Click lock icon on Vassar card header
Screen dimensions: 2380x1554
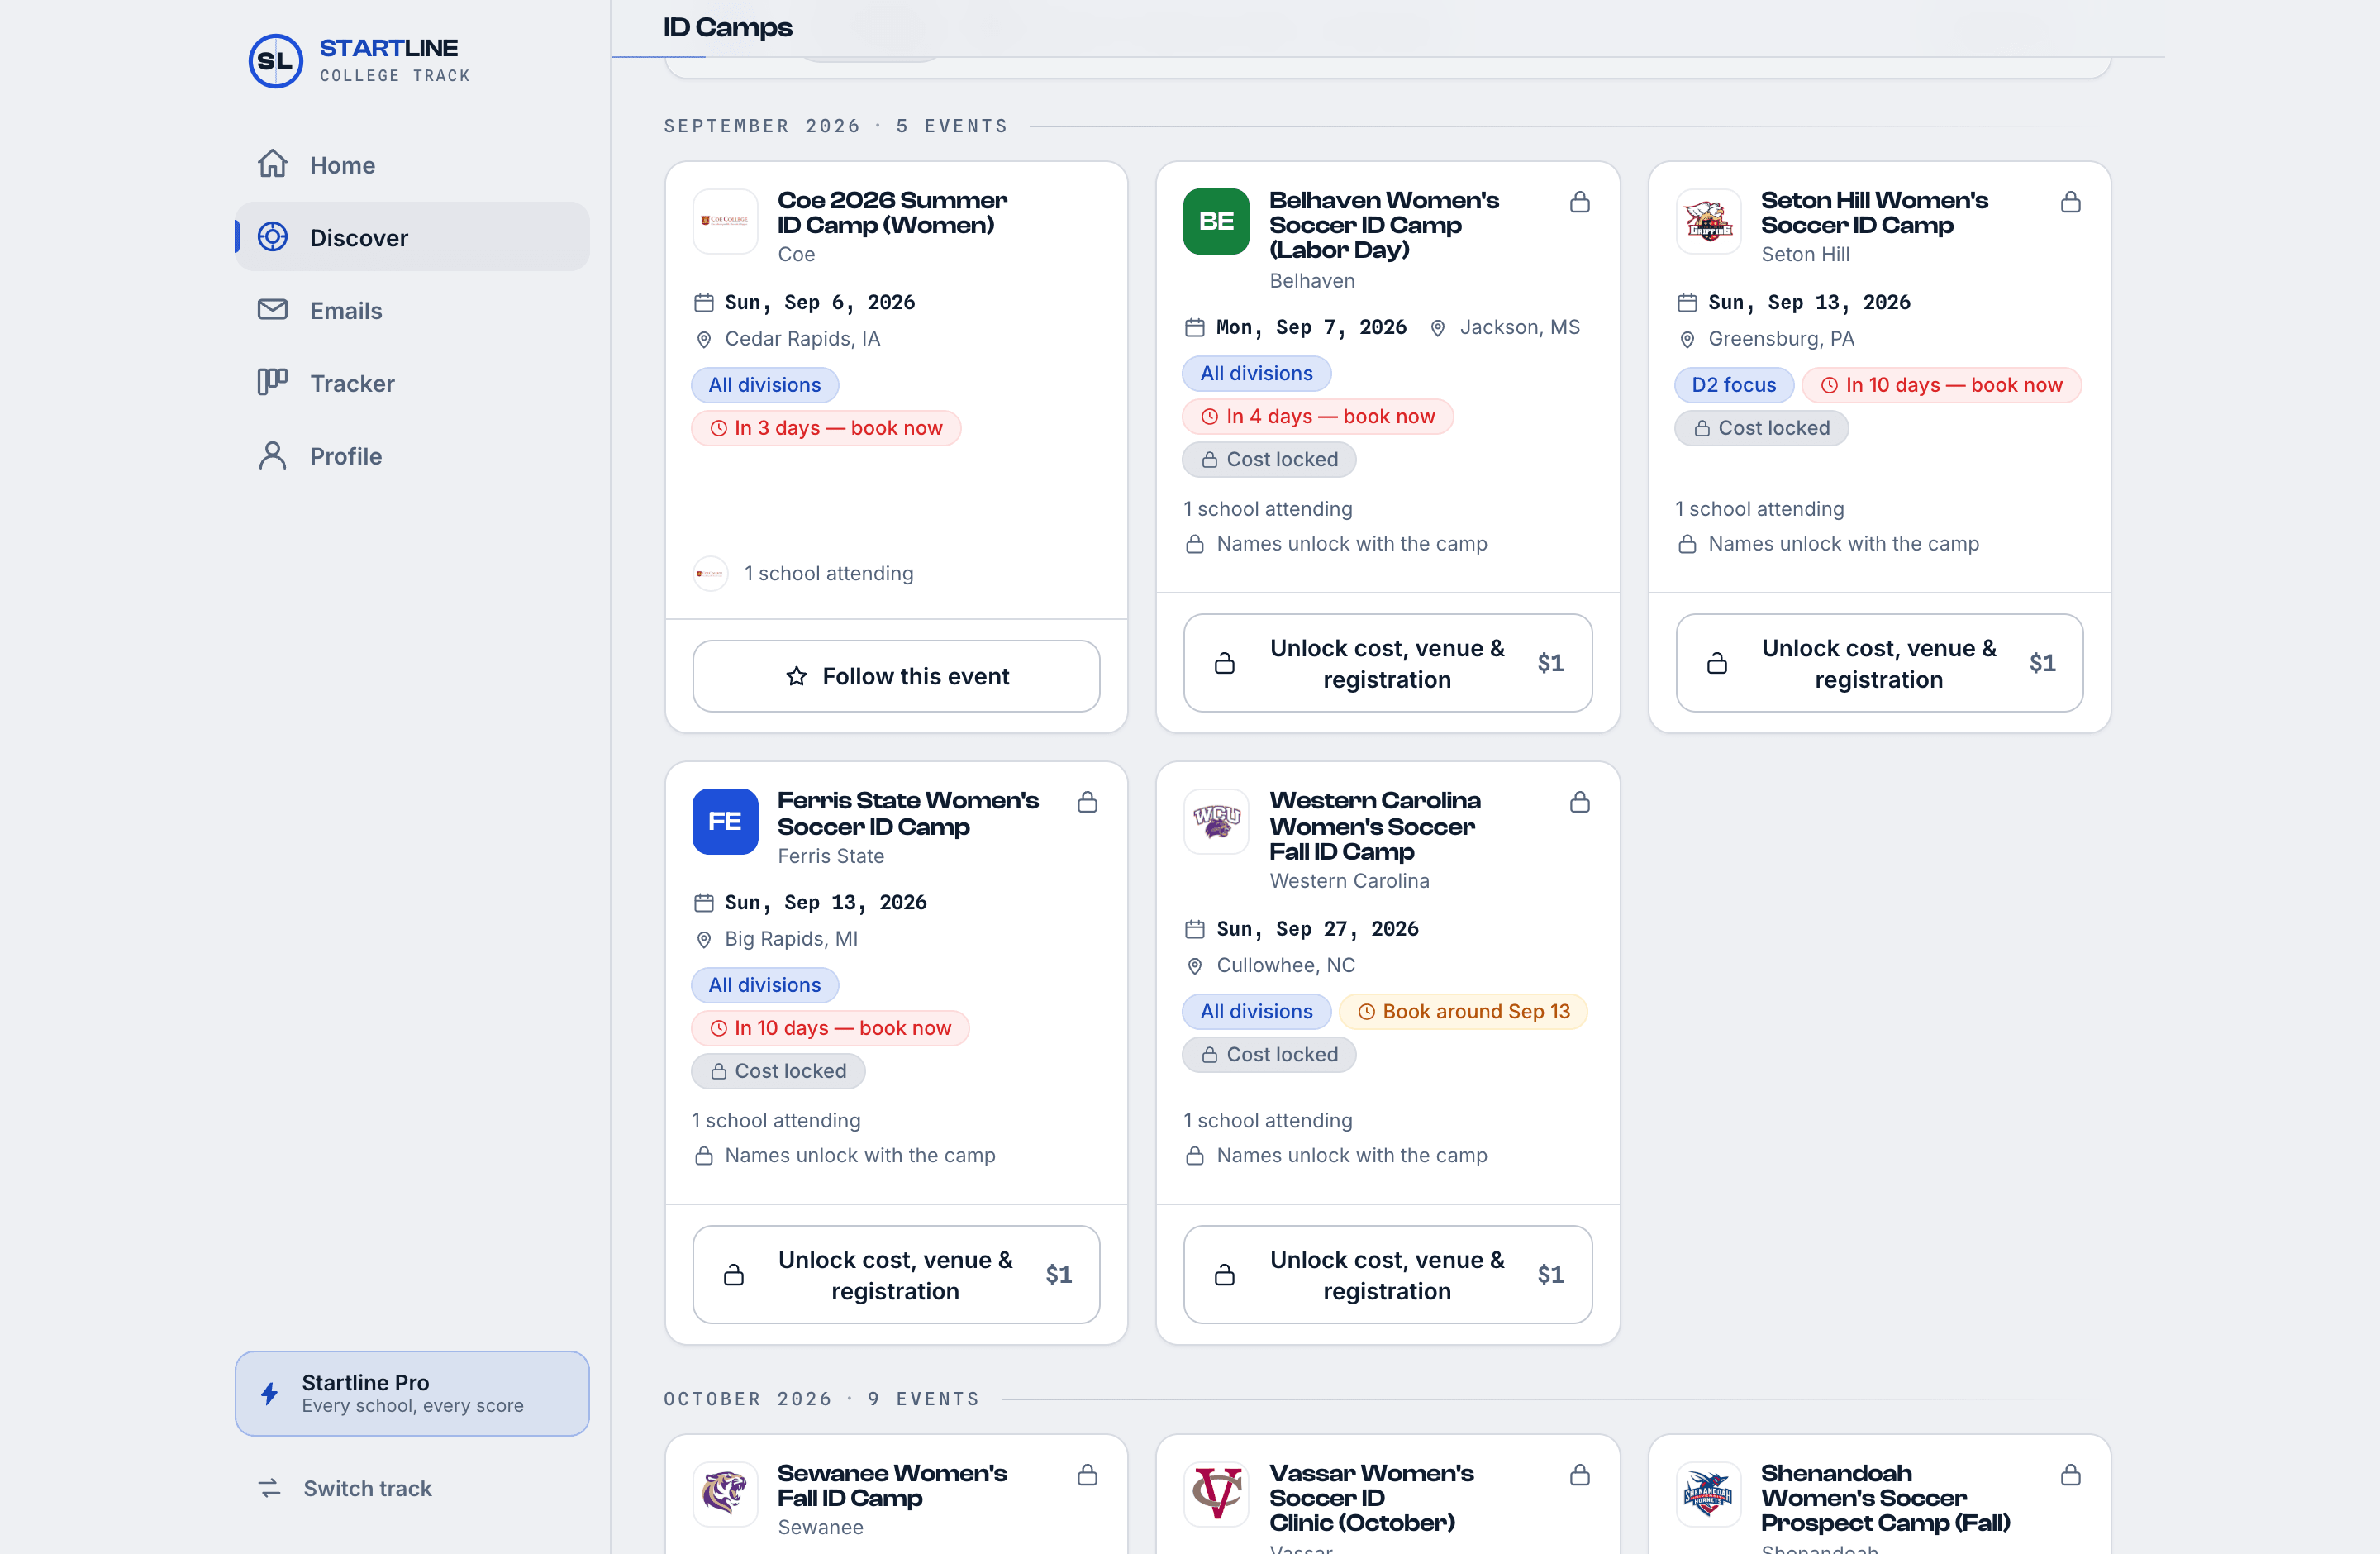(x=1580, y=1475)
